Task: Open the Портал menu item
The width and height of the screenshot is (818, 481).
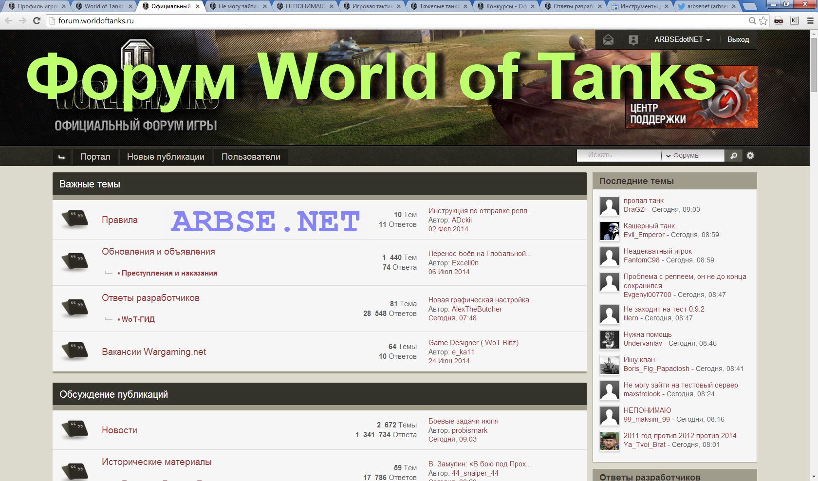Action: [95, 157]
